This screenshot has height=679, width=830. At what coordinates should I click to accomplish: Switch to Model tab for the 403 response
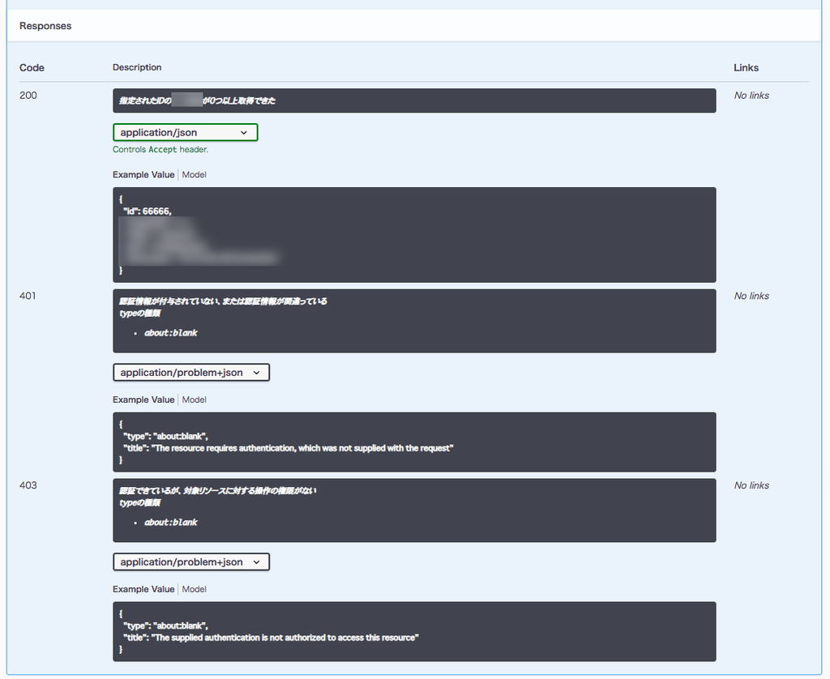click(195, 589)
